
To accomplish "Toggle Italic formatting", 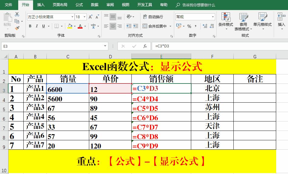I will click(x=37, y=26).
